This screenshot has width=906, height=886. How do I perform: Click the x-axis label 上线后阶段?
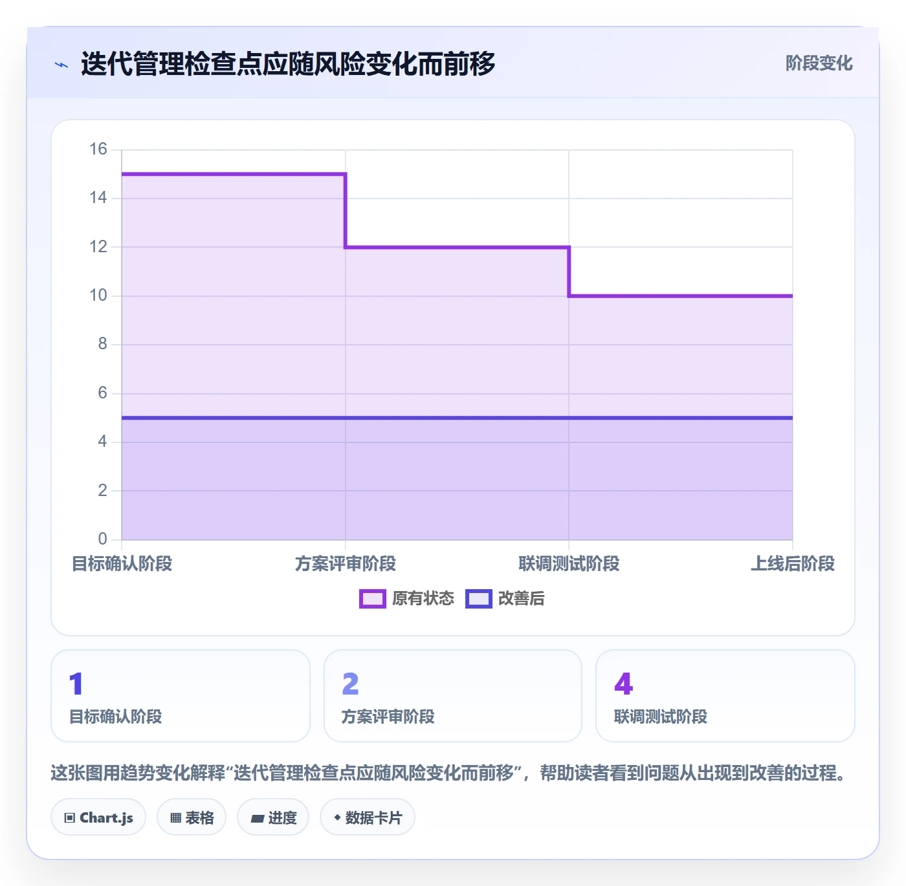[793, 564]
